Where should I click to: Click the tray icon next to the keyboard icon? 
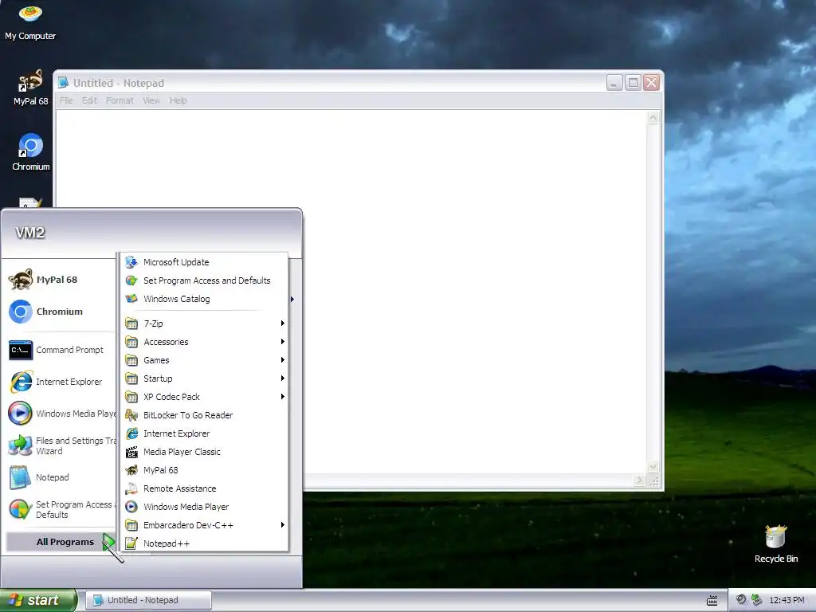click(741, 600)
